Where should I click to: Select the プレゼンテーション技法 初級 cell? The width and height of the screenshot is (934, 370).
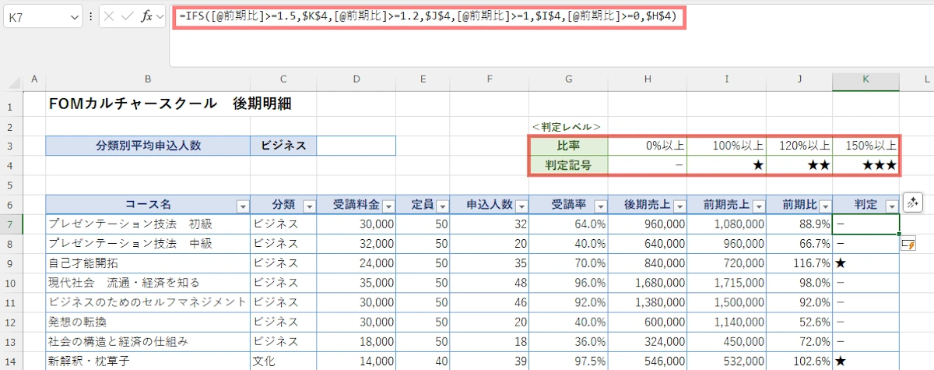coord(148,224)
